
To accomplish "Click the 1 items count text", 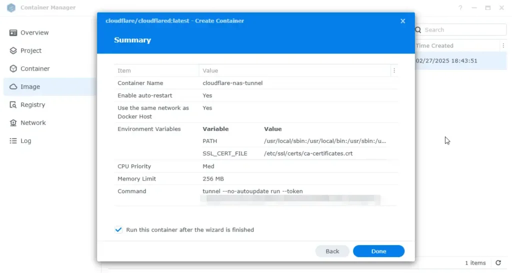I will [475, 262].
